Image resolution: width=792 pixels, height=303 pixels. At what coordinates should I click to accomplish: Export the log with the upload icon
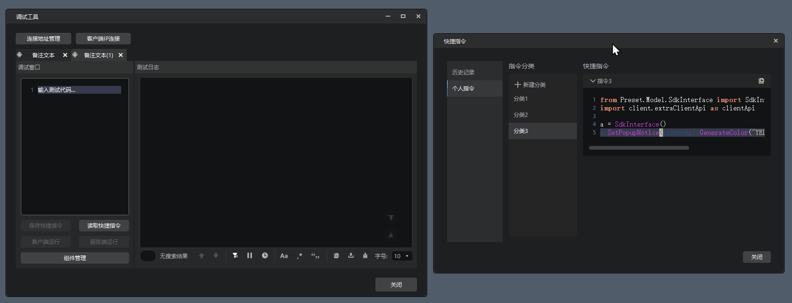pos(351,255)
